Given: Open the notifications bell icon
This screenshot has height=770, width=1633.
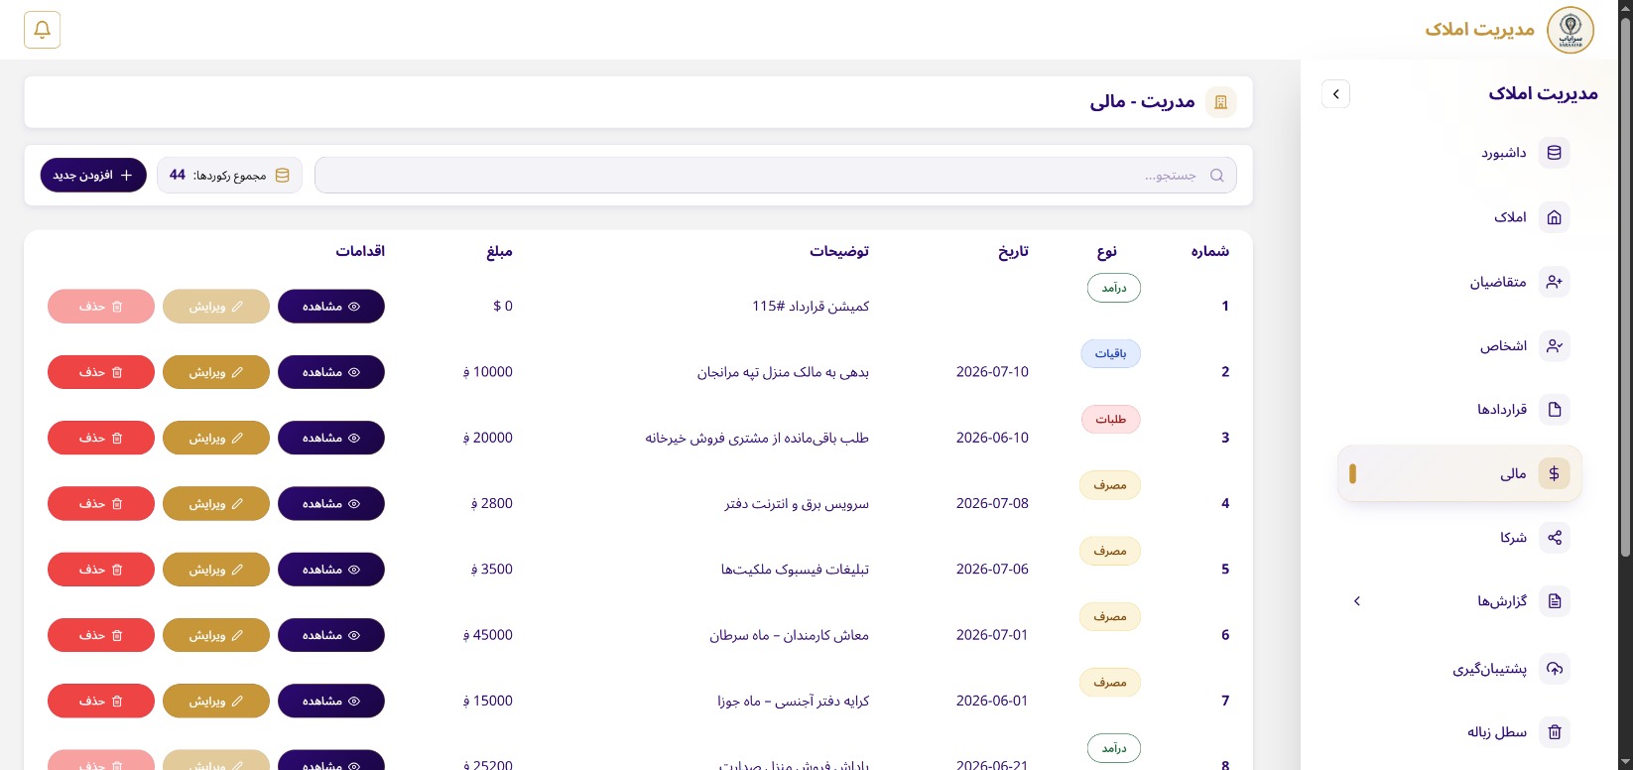Looking at the screenshot, I should coord(42,30).
